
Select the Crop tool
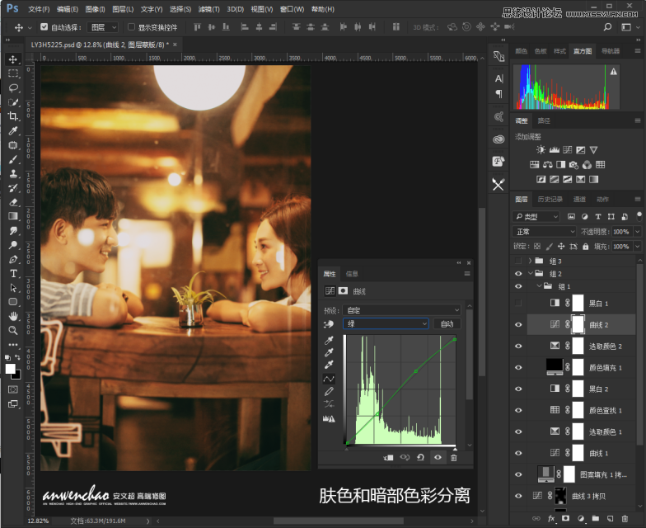click(13, 116)
